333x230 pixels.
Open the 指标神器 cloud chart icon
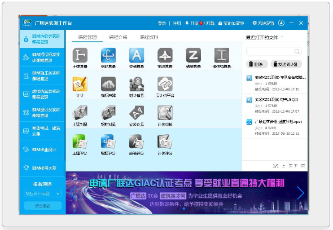[x=108, y=84]
